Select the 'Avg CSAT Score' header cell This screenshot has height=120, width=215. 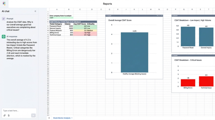(80, 24)
